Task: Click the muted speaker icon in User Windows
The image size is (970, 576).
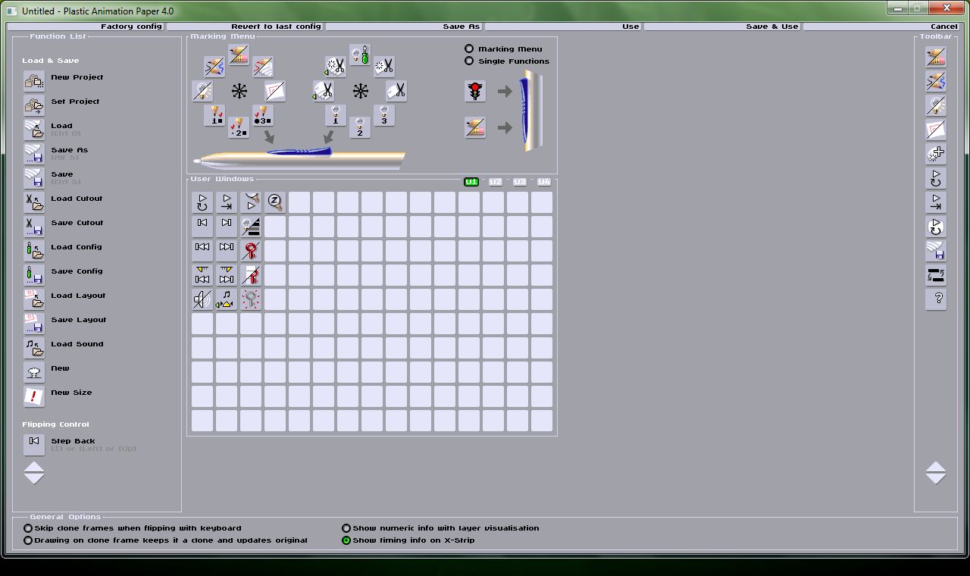Action: (202, 299)
